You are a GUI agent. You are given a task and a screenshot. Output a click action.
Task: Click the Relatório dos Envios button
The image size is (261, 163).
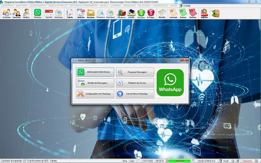(x=135, y=83)
